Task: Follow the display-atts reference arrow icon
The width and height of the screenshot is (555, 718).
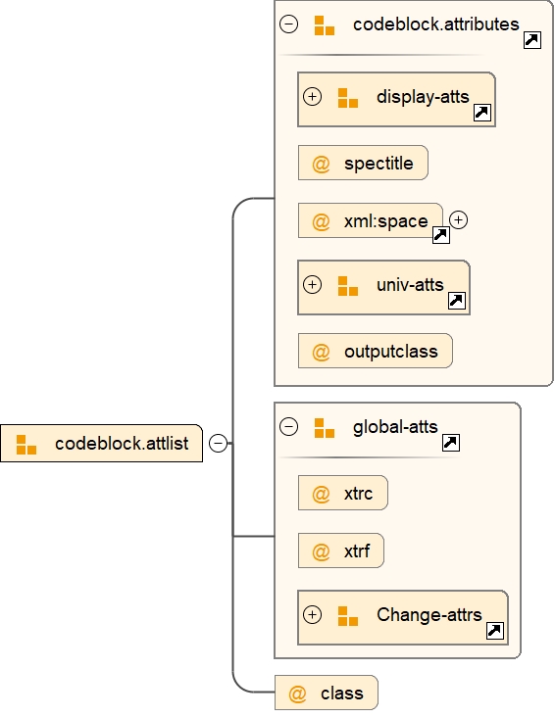Action: (482, 113)
